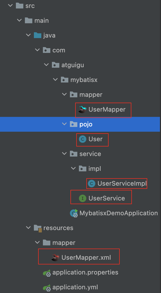Click the resources folder icon
This screenshot has width=161, height=293.
[x=38, y=228]
